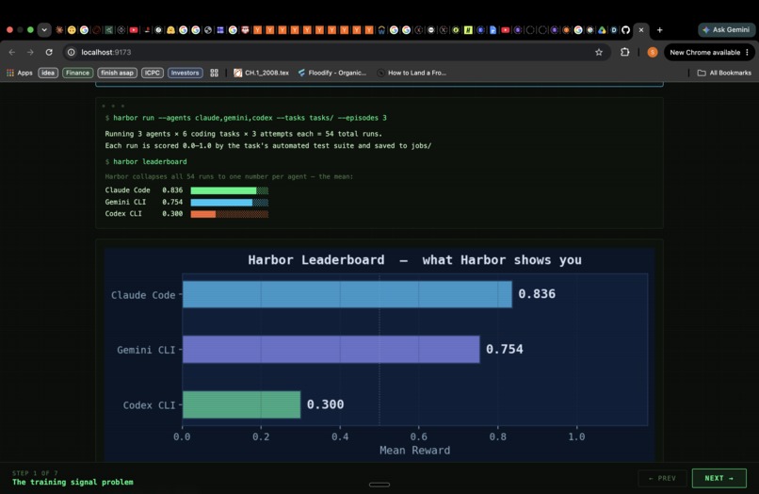Screen dimensions: 759x494
Task: Click the Claude Code bar in leaderboard chart
Action: [x=347, y=294]
